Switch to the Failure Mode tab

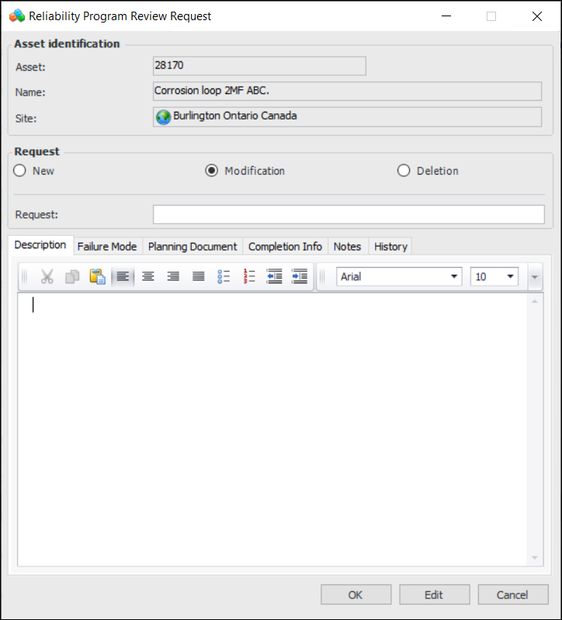coord(107,246)
